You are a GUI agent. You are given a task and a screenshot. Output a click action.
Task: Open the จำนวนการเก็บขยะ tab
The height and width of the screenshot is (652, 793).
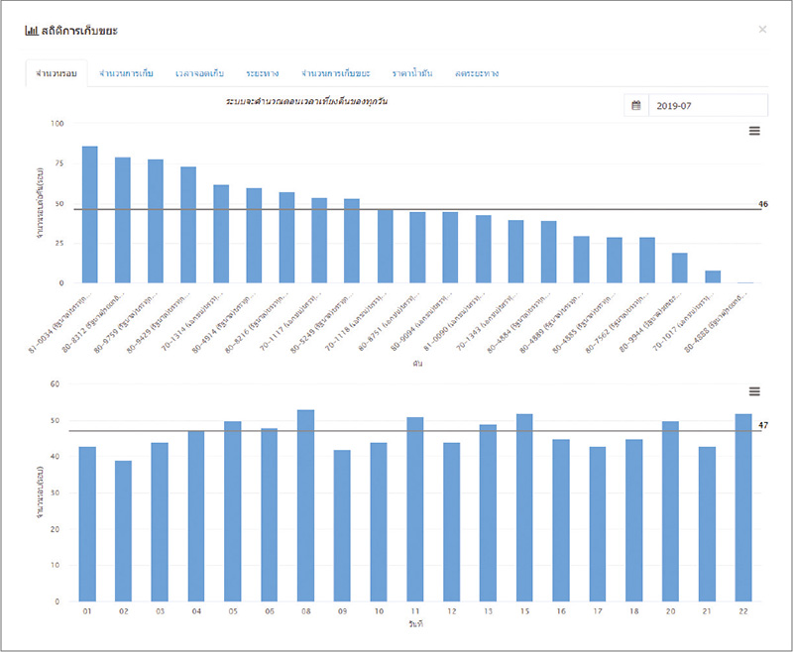point(335,74)
